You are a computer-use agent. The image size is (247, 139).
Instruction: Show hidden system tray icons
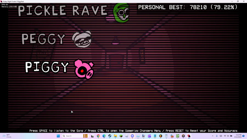tap(212, 136)
